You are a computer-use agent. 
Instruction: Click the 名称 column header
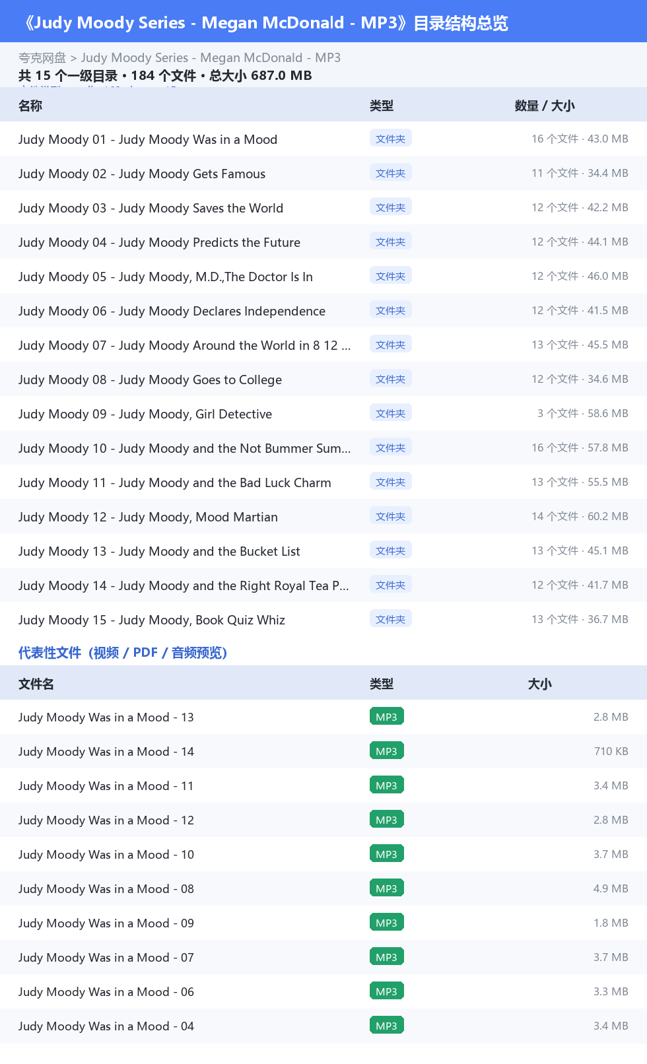point(30,106)
